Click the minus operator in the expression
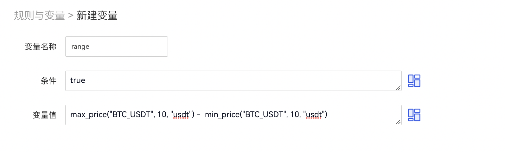Viewport: 505px width, 152px height. [199, 115]
